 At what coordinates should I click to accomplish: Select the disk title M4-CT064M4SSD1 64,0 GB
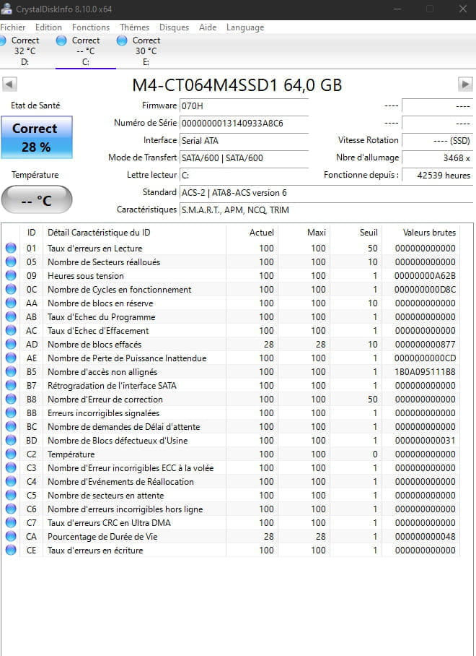(x=237, y=85)
